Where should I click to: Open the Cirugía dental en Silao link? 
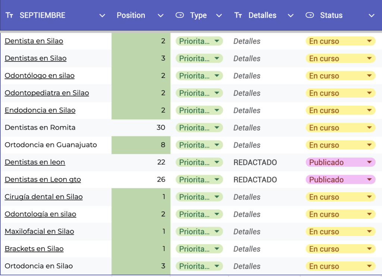pyautogui.click(x=44, y=197)
